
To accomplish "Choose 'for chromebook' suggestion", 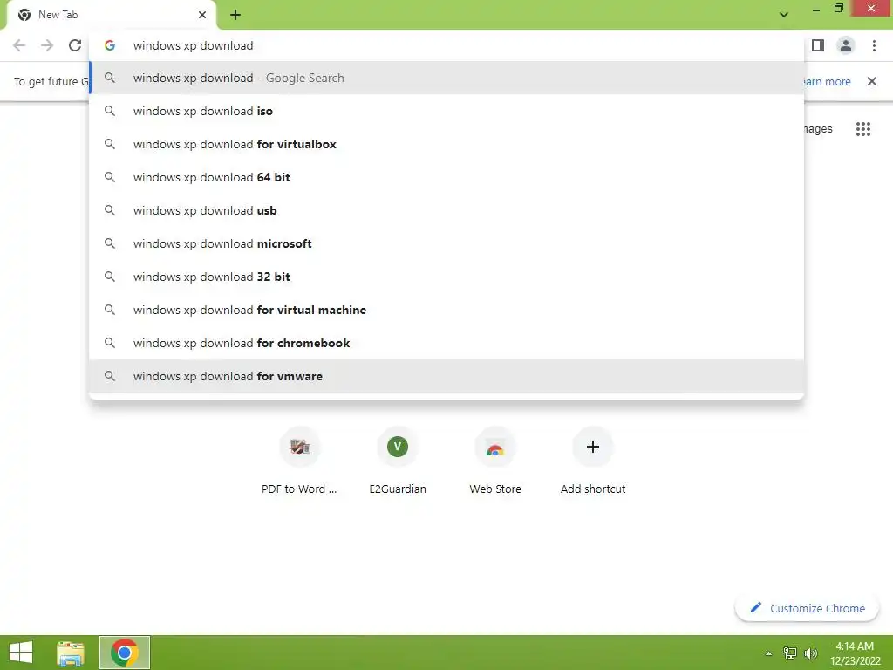I will 446,343.
